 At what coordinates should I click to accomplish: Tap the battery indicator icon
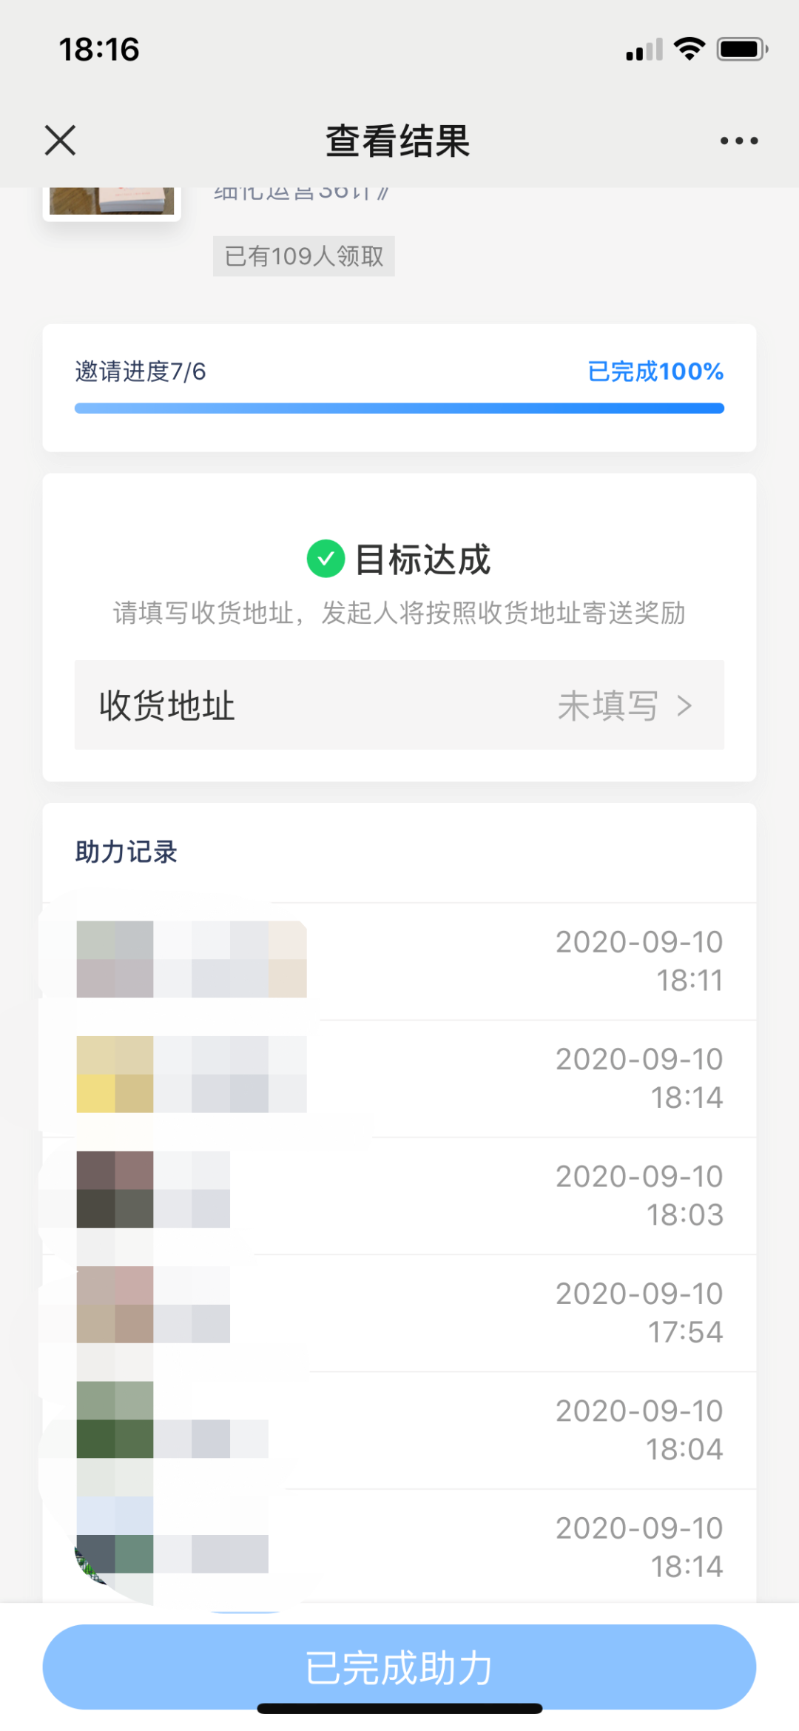pos(741,49)
